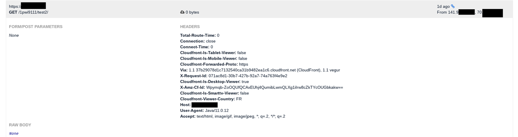Click the Cloudfront-Viewer-Country FR line
This screenshot has height=137, width=518.
coord(211,99)
